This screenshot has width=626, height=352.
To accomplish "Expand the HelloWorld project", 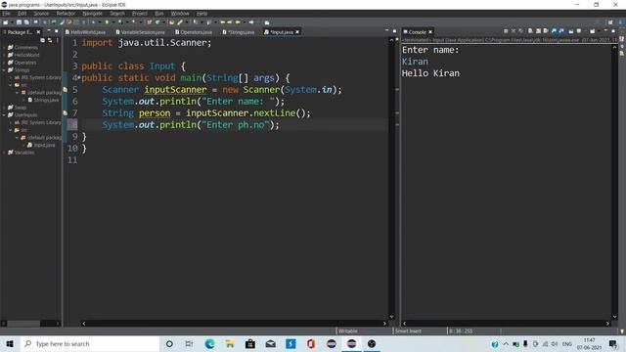I will pyautogui.click(x=4, y=55).
